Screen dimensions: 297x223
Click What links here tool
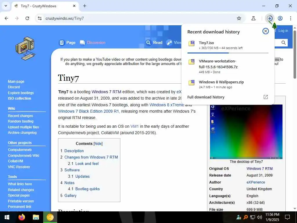[x=20, y=184]
